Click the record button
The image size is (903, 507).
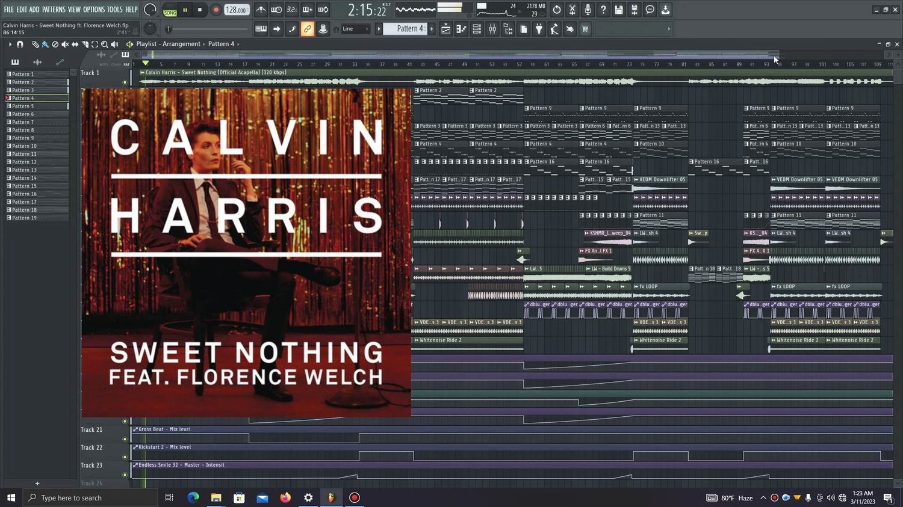pos(216,10)
